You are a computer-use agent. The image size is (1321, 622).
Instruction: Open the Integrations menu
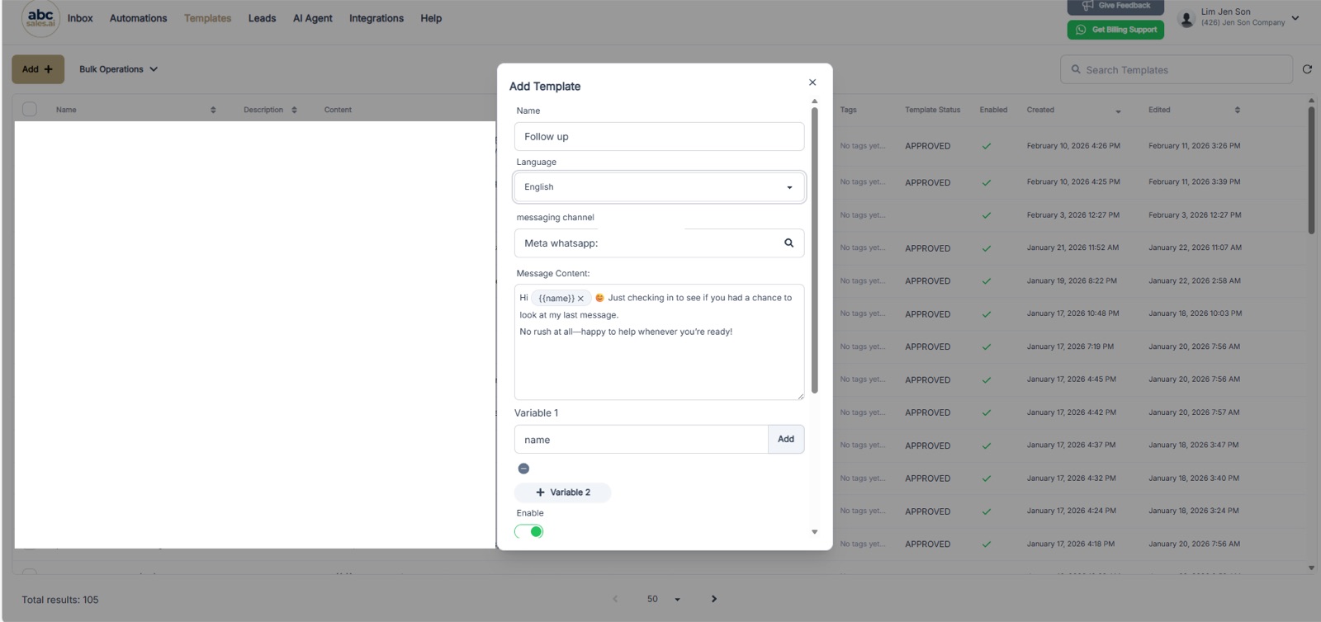[376, 18]
